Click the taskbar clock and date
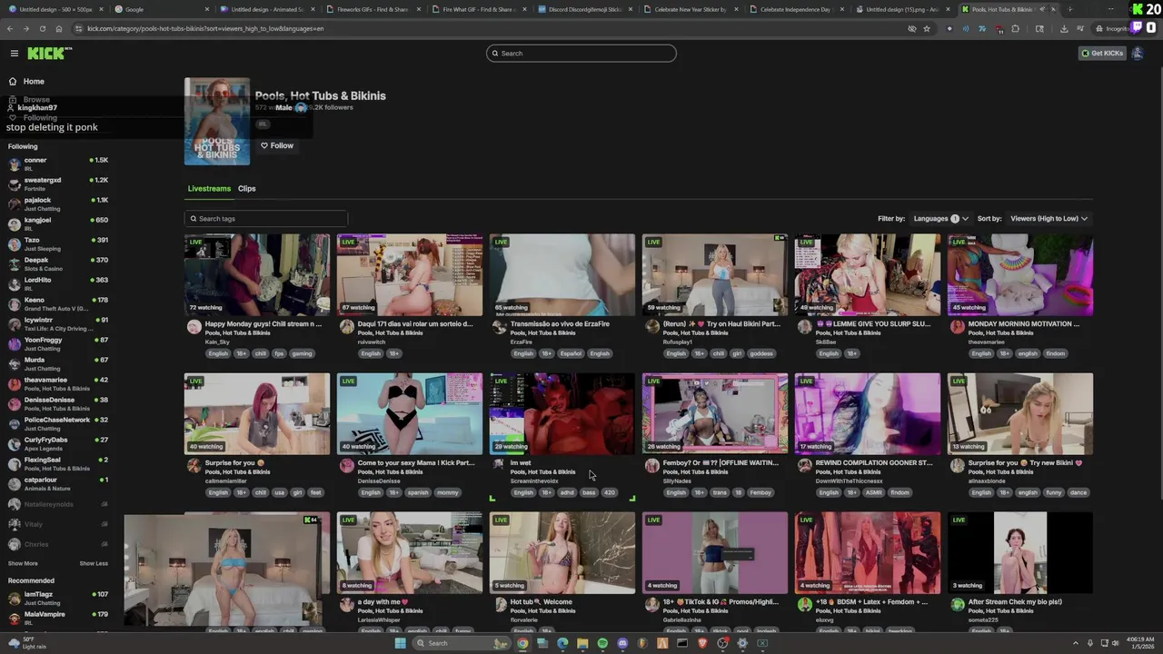The width and height of the screenshot is (1163, 654). tap(1140, 643)
